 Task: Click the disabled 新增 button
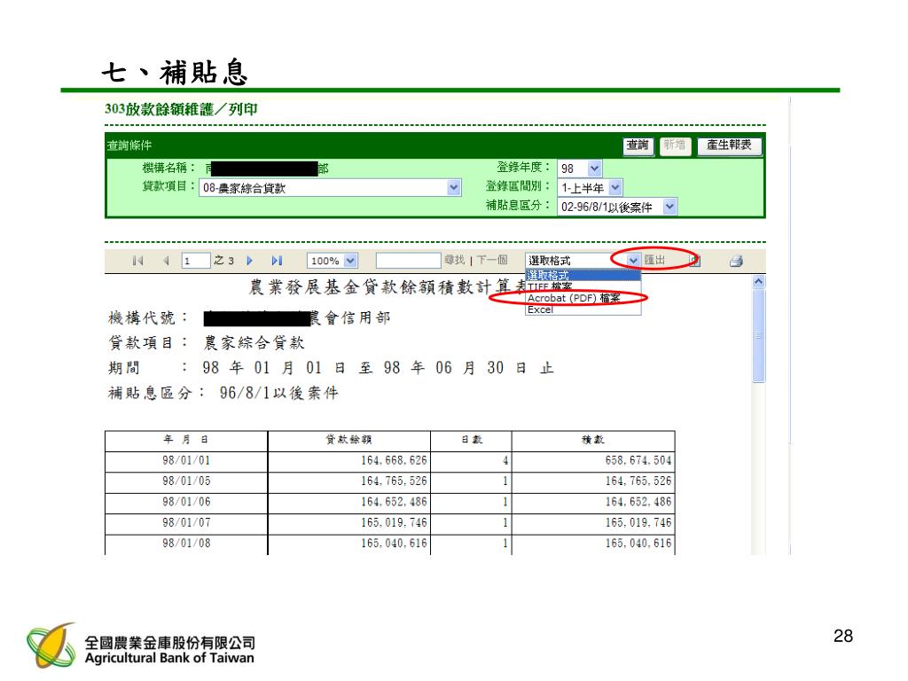675,145
